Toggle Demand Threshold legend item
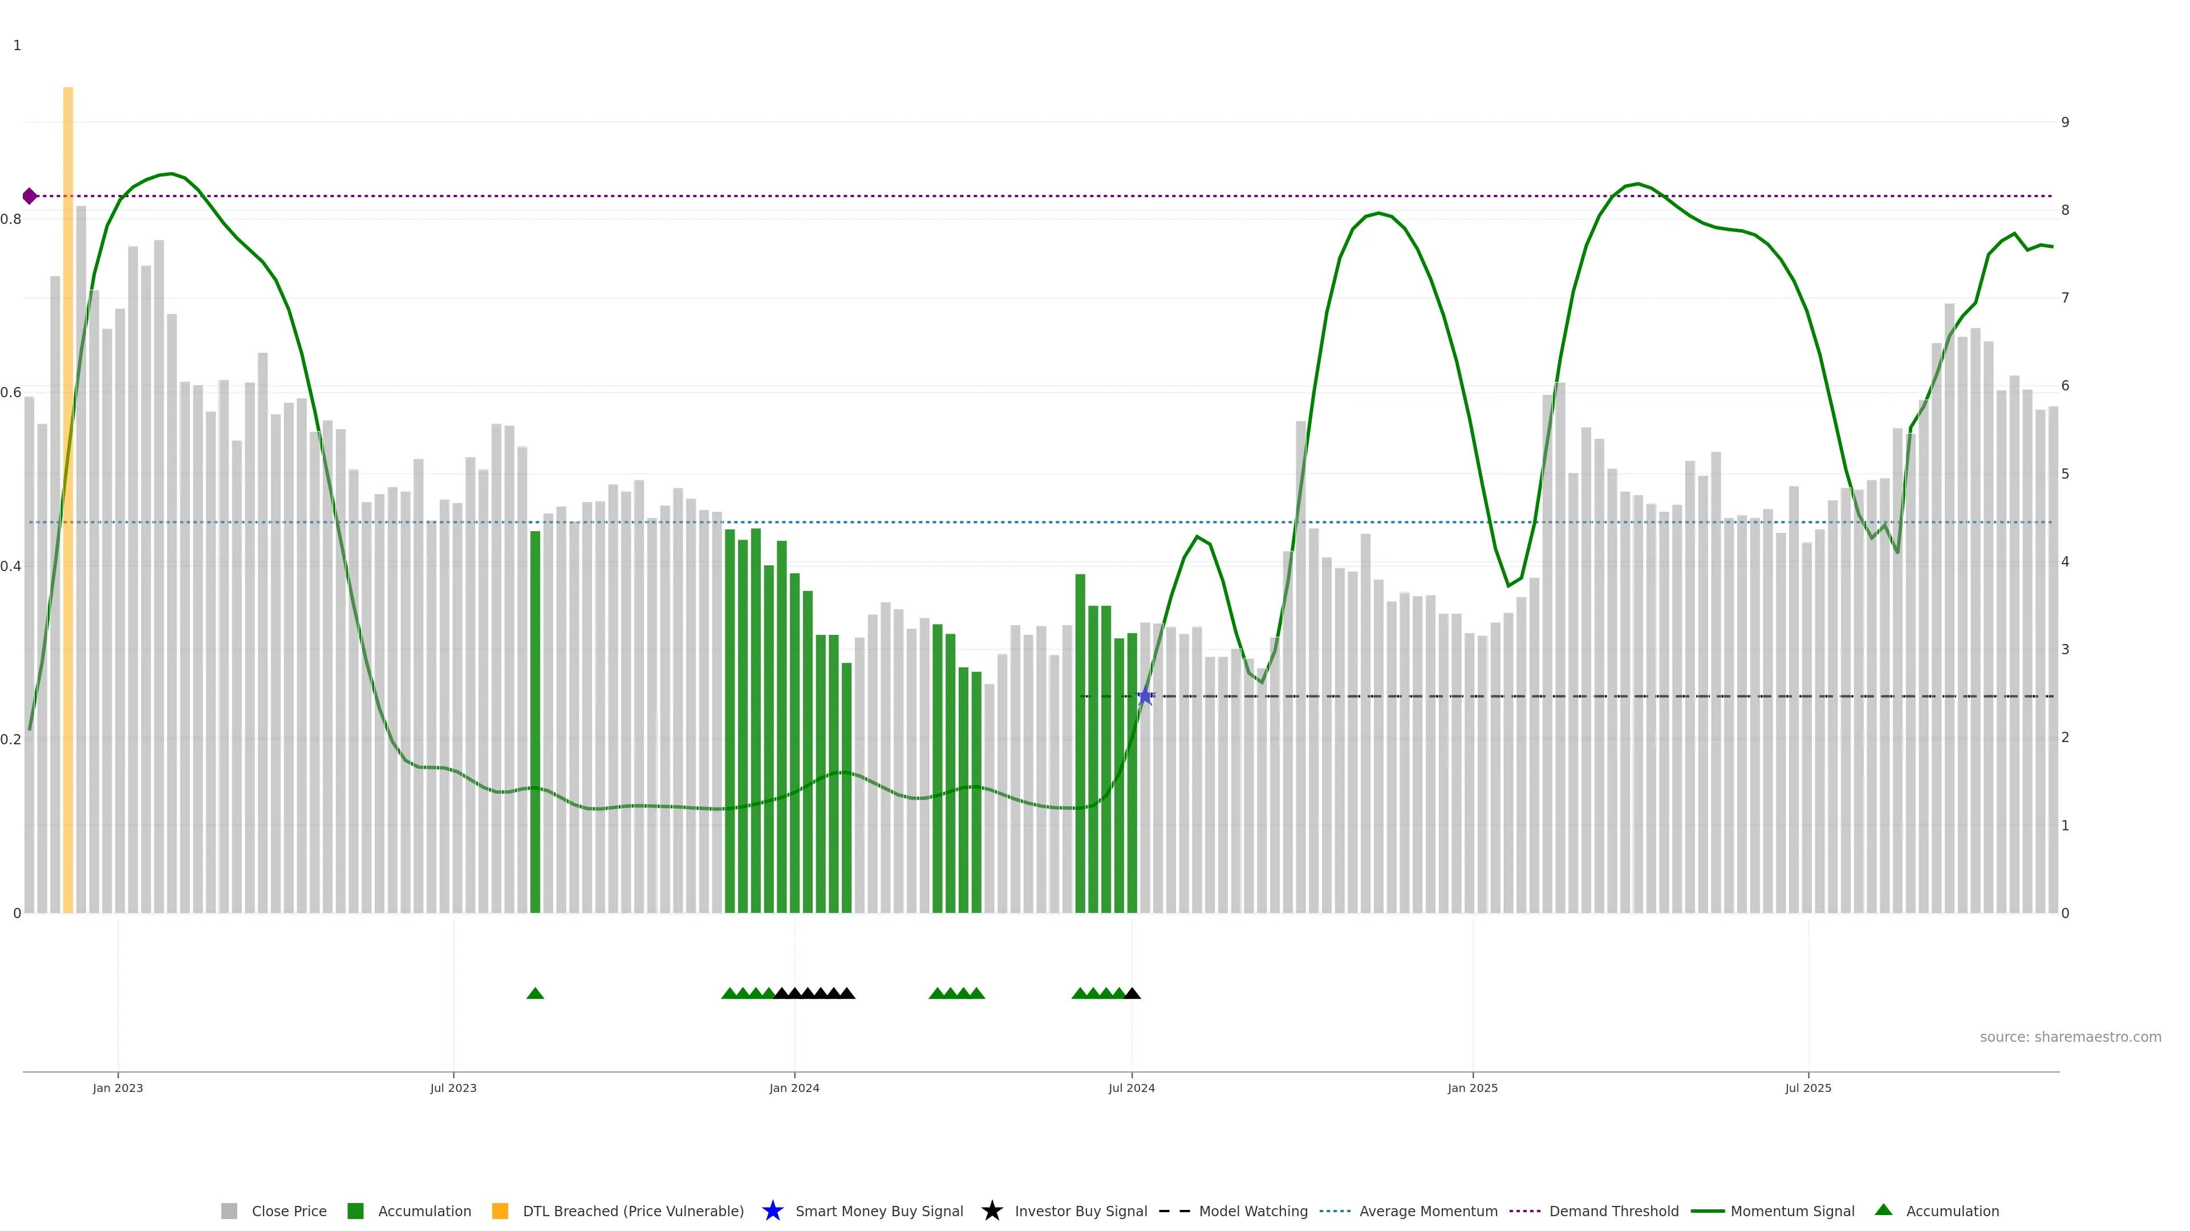 [1613, 1212]
